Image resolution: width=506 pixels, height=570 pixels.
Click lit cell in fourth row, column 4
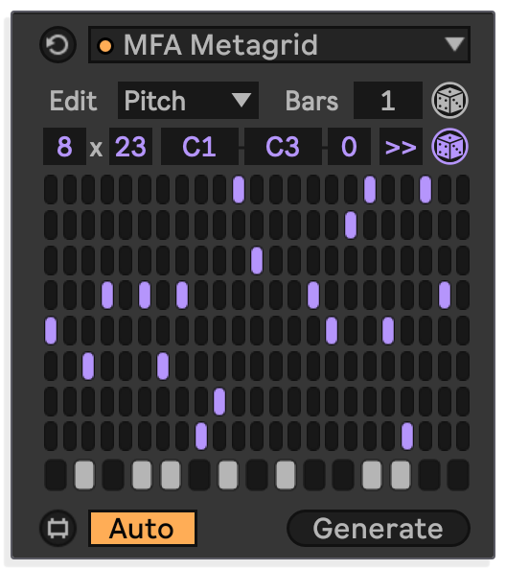(107, 296)
